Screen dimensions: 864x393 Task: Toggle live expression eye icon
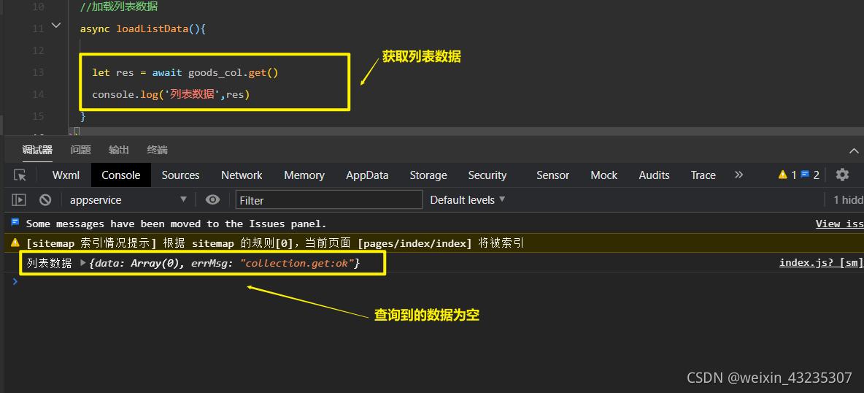tap(212, 200)
